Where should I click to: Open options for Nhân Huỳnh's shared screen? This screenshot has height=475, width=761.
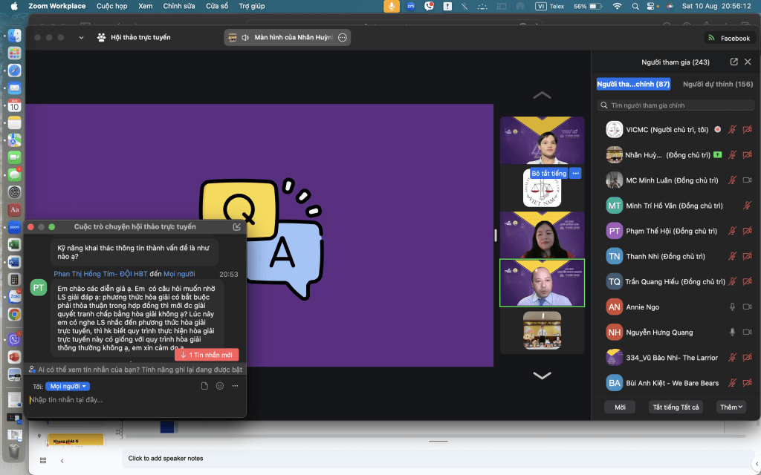343,38
